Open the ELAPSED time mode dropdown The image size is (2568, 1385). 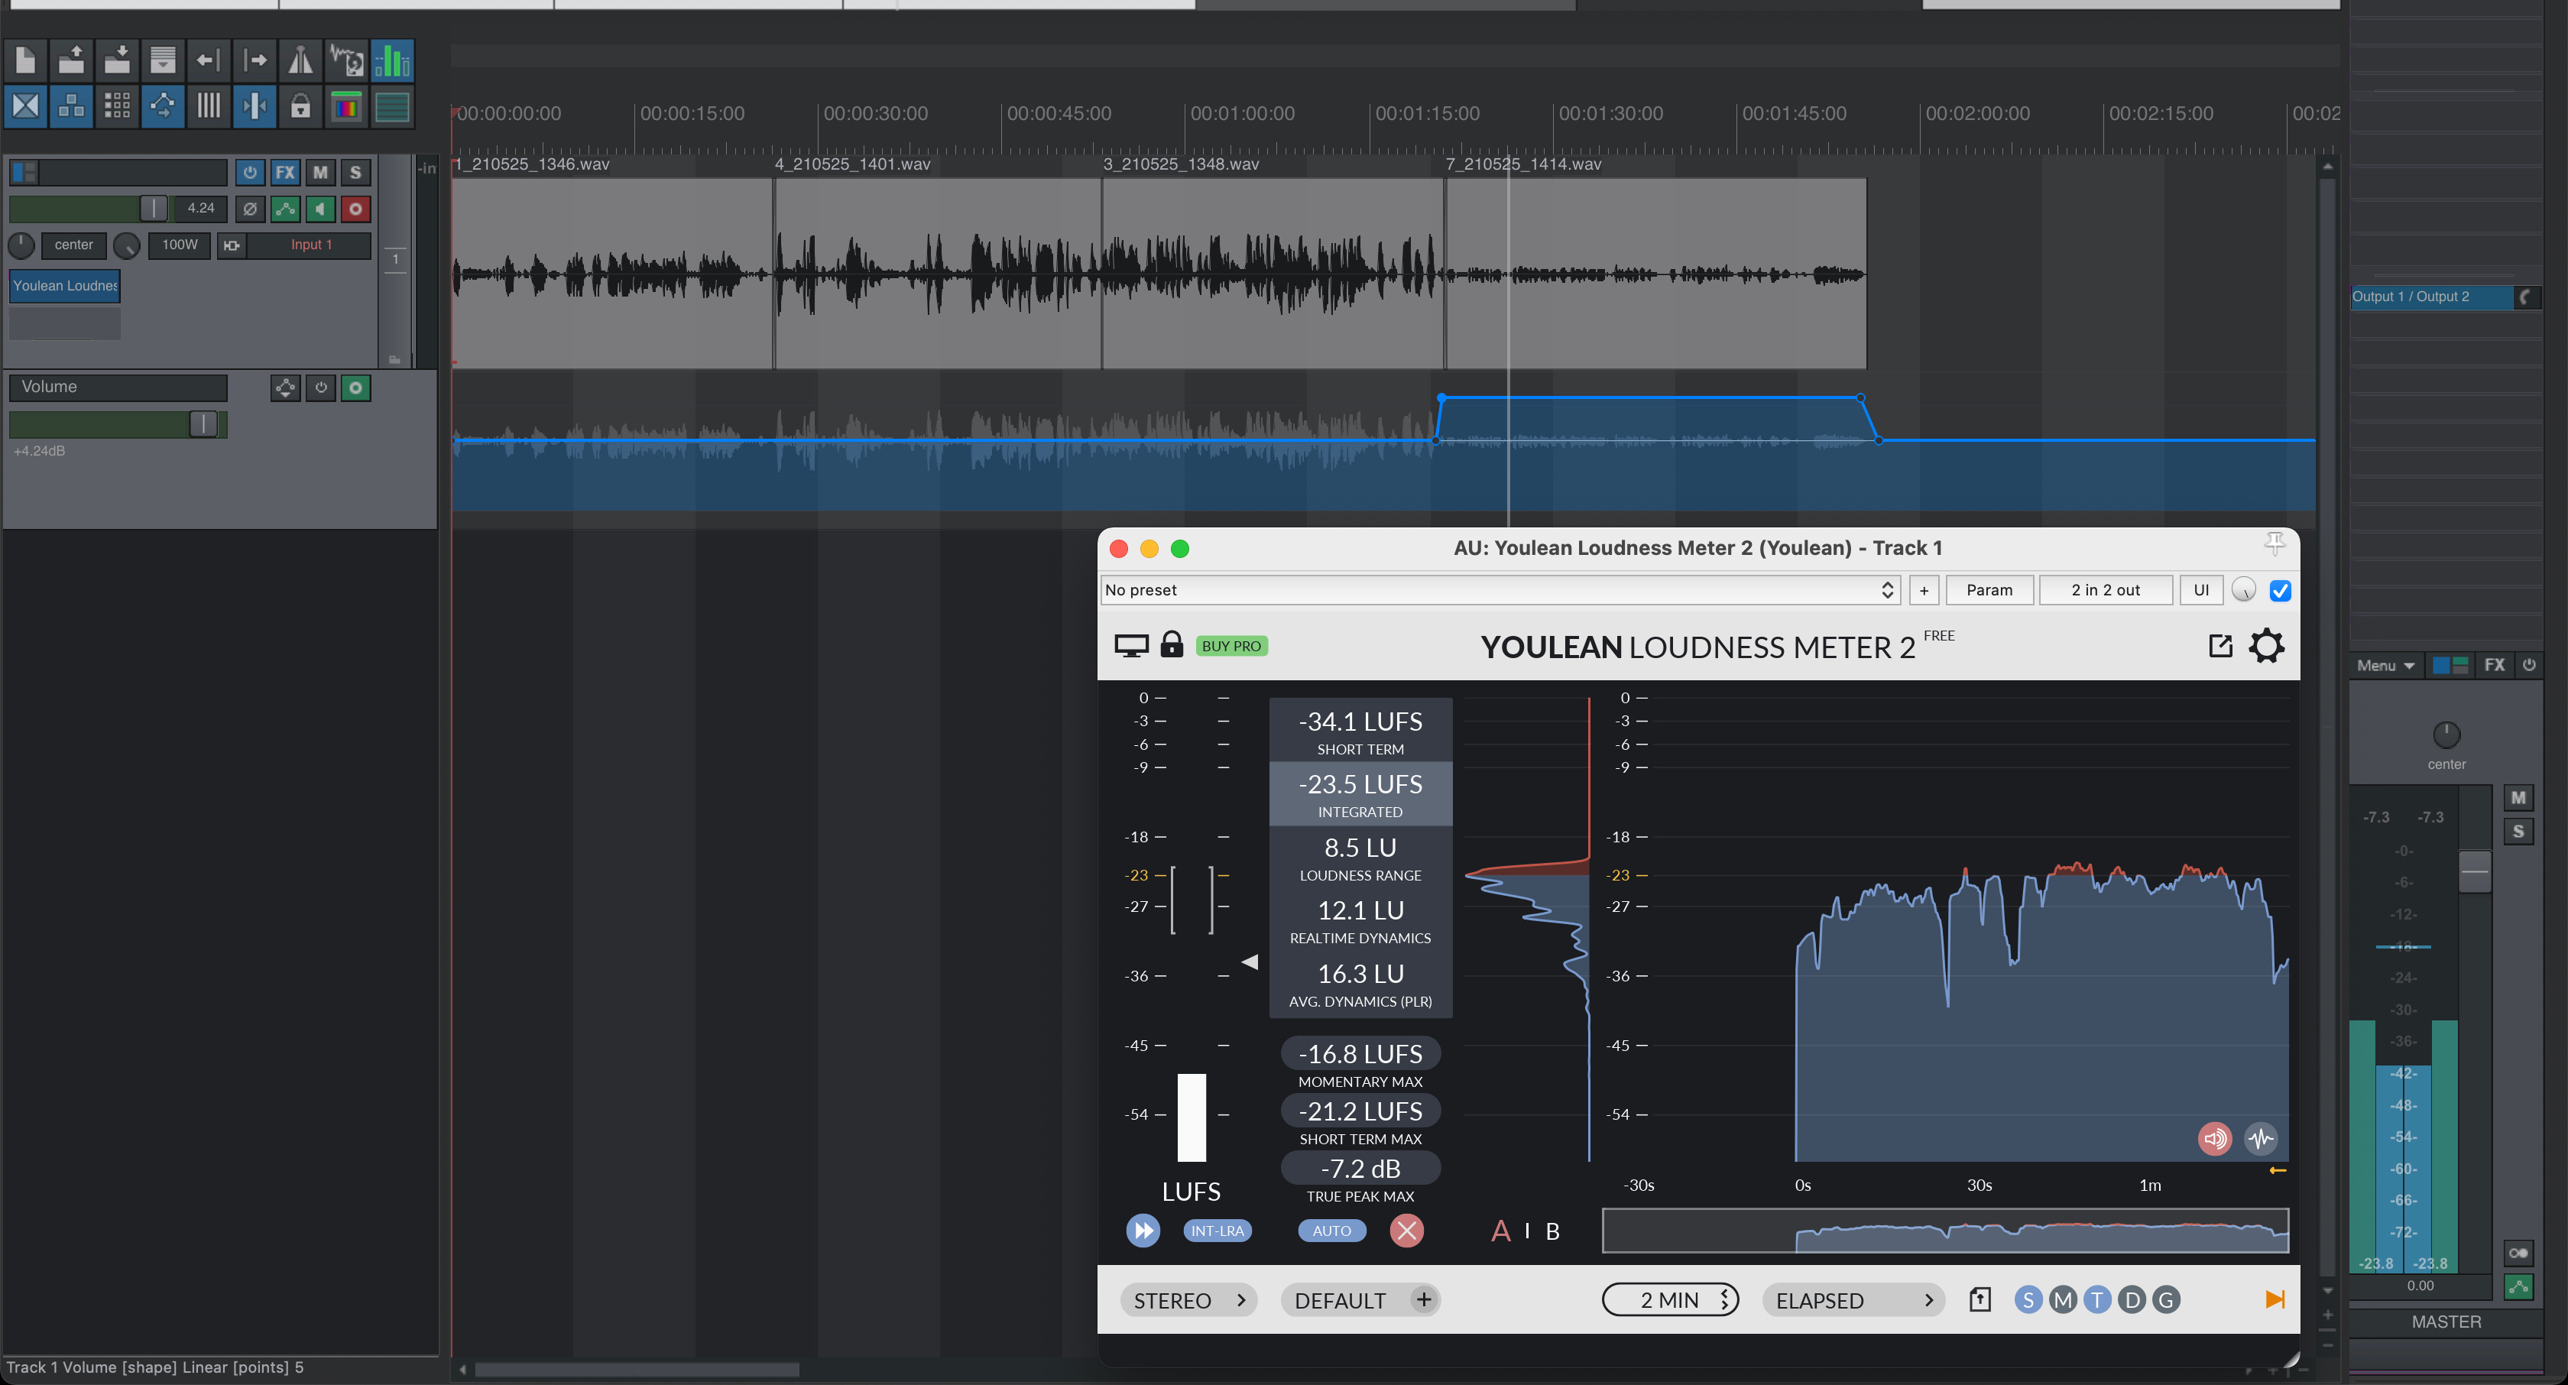click(1853, 1300)
